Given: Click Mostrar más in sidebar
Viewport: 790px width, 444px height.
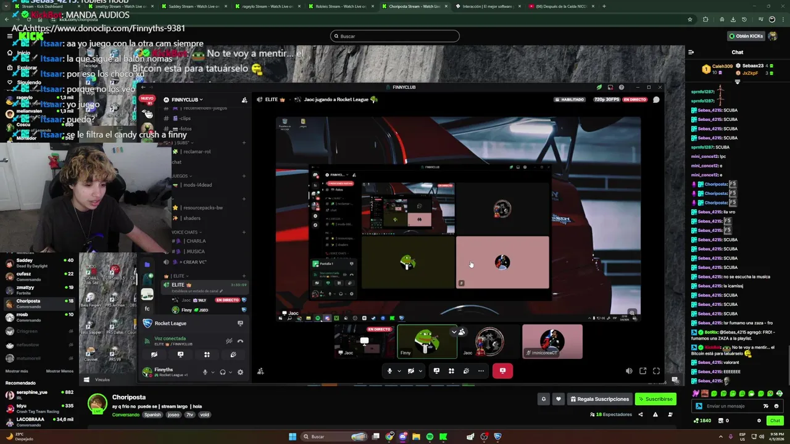Looking at the screenshot, I should [x=17, y=371].
